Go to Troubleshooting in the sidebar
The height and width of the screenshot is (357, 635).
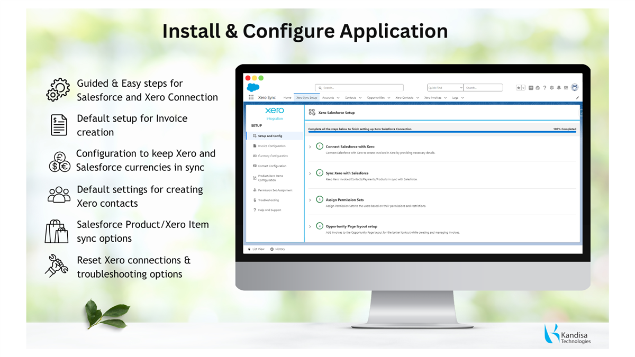[x=268, y=200]
